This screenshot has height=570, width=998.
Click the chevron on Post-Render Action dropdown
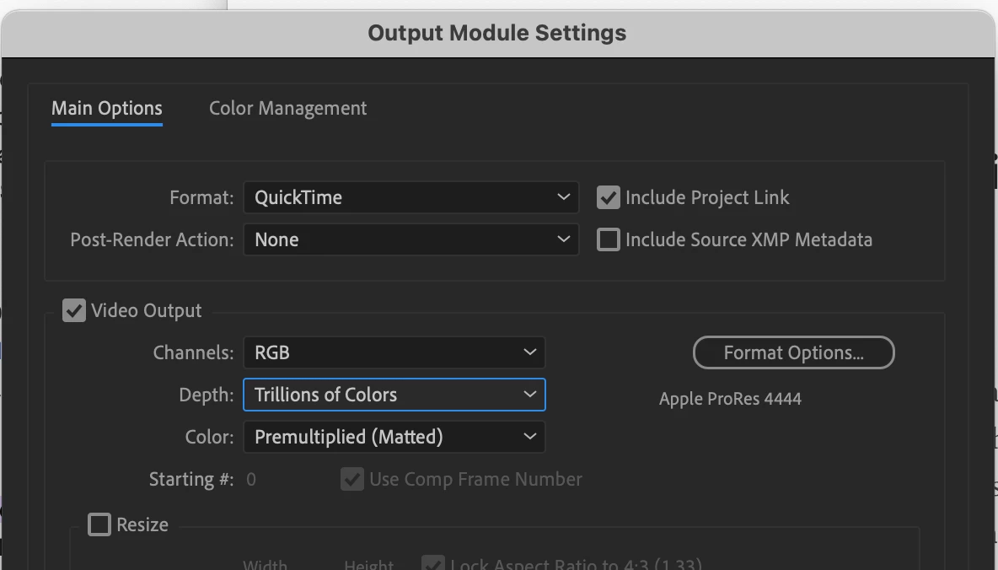click(563, 239)
